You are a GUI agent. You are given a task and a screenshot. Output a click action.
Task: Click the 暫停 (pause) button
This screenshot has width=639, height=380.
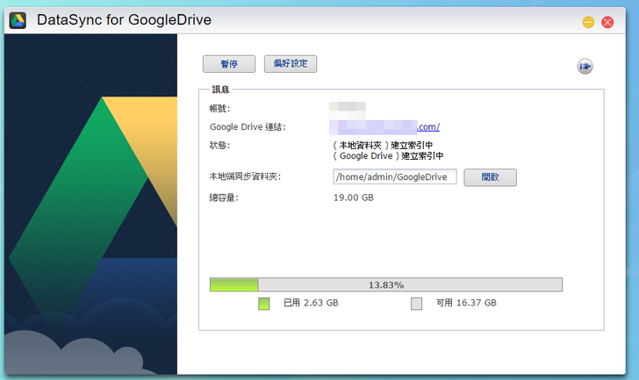click(229, 64)
